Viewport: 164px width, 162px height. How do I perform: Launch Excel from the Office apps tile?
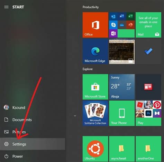(x=130, y=17)
